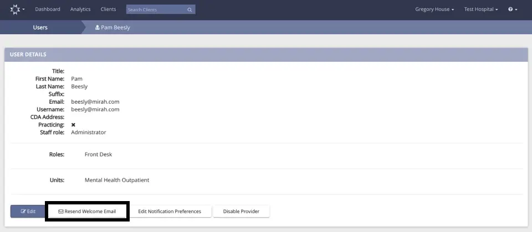Click Disable Provider button
Image resolution: width=532 pixels, height=232 pixels.
pos(241,212)
